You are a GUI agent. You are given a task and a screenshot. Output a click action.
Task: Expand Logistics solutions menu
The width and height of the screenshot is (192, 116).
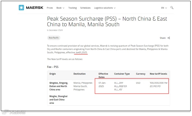click(x=105, y=8)
